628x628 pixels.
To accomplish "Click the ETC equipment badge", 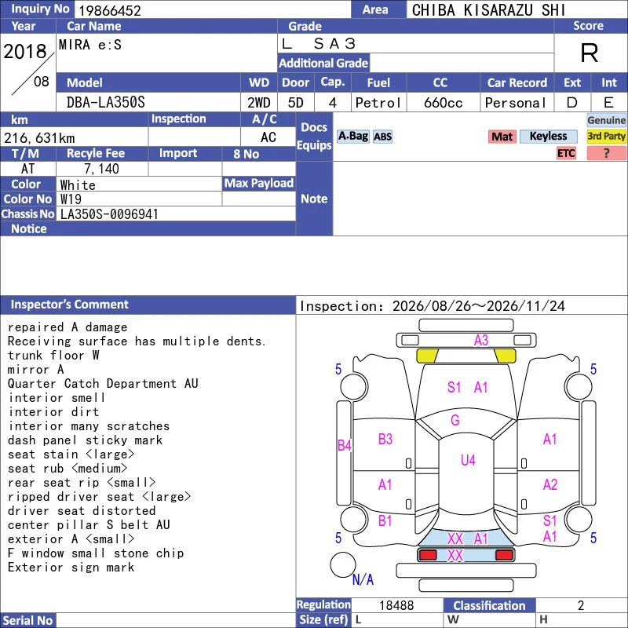I will [x=566, y=153].
